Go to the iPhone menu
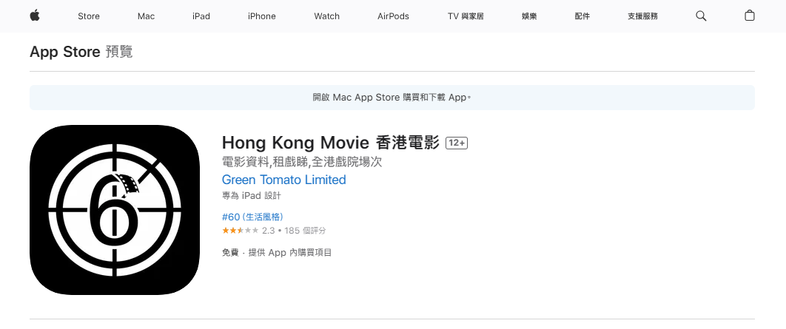The width and height of the screenshot is (786, 329). pos(262,16)
